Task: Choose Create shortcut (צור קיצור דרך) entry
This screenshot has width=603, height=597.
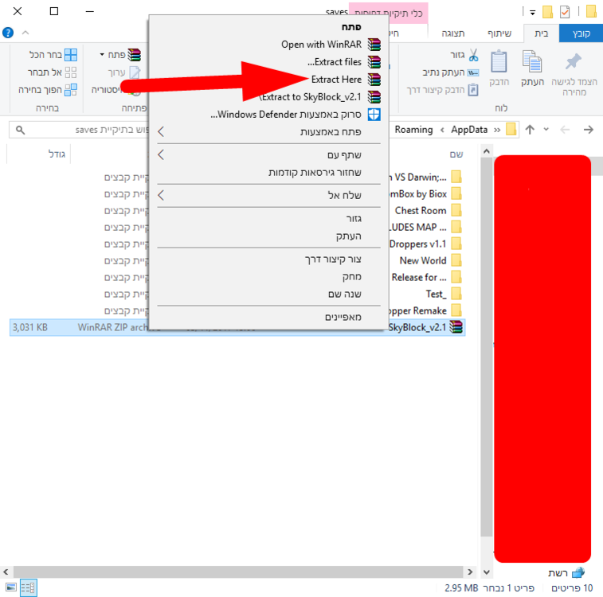Action: point(268,259)
